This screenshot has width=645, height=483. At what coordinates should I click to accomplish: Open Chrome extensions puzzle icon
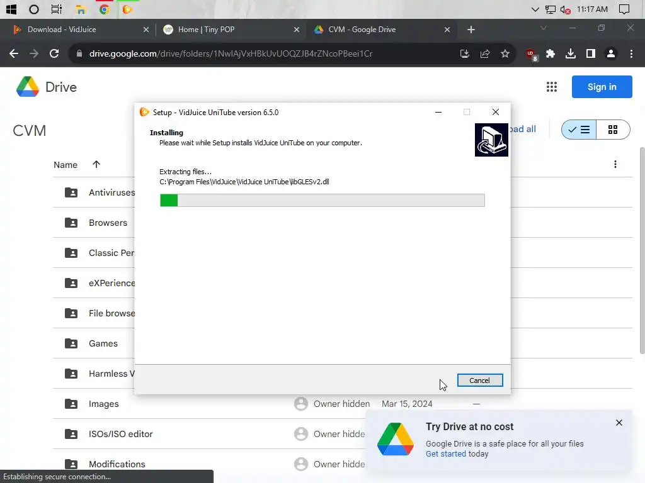pos(550,53)
